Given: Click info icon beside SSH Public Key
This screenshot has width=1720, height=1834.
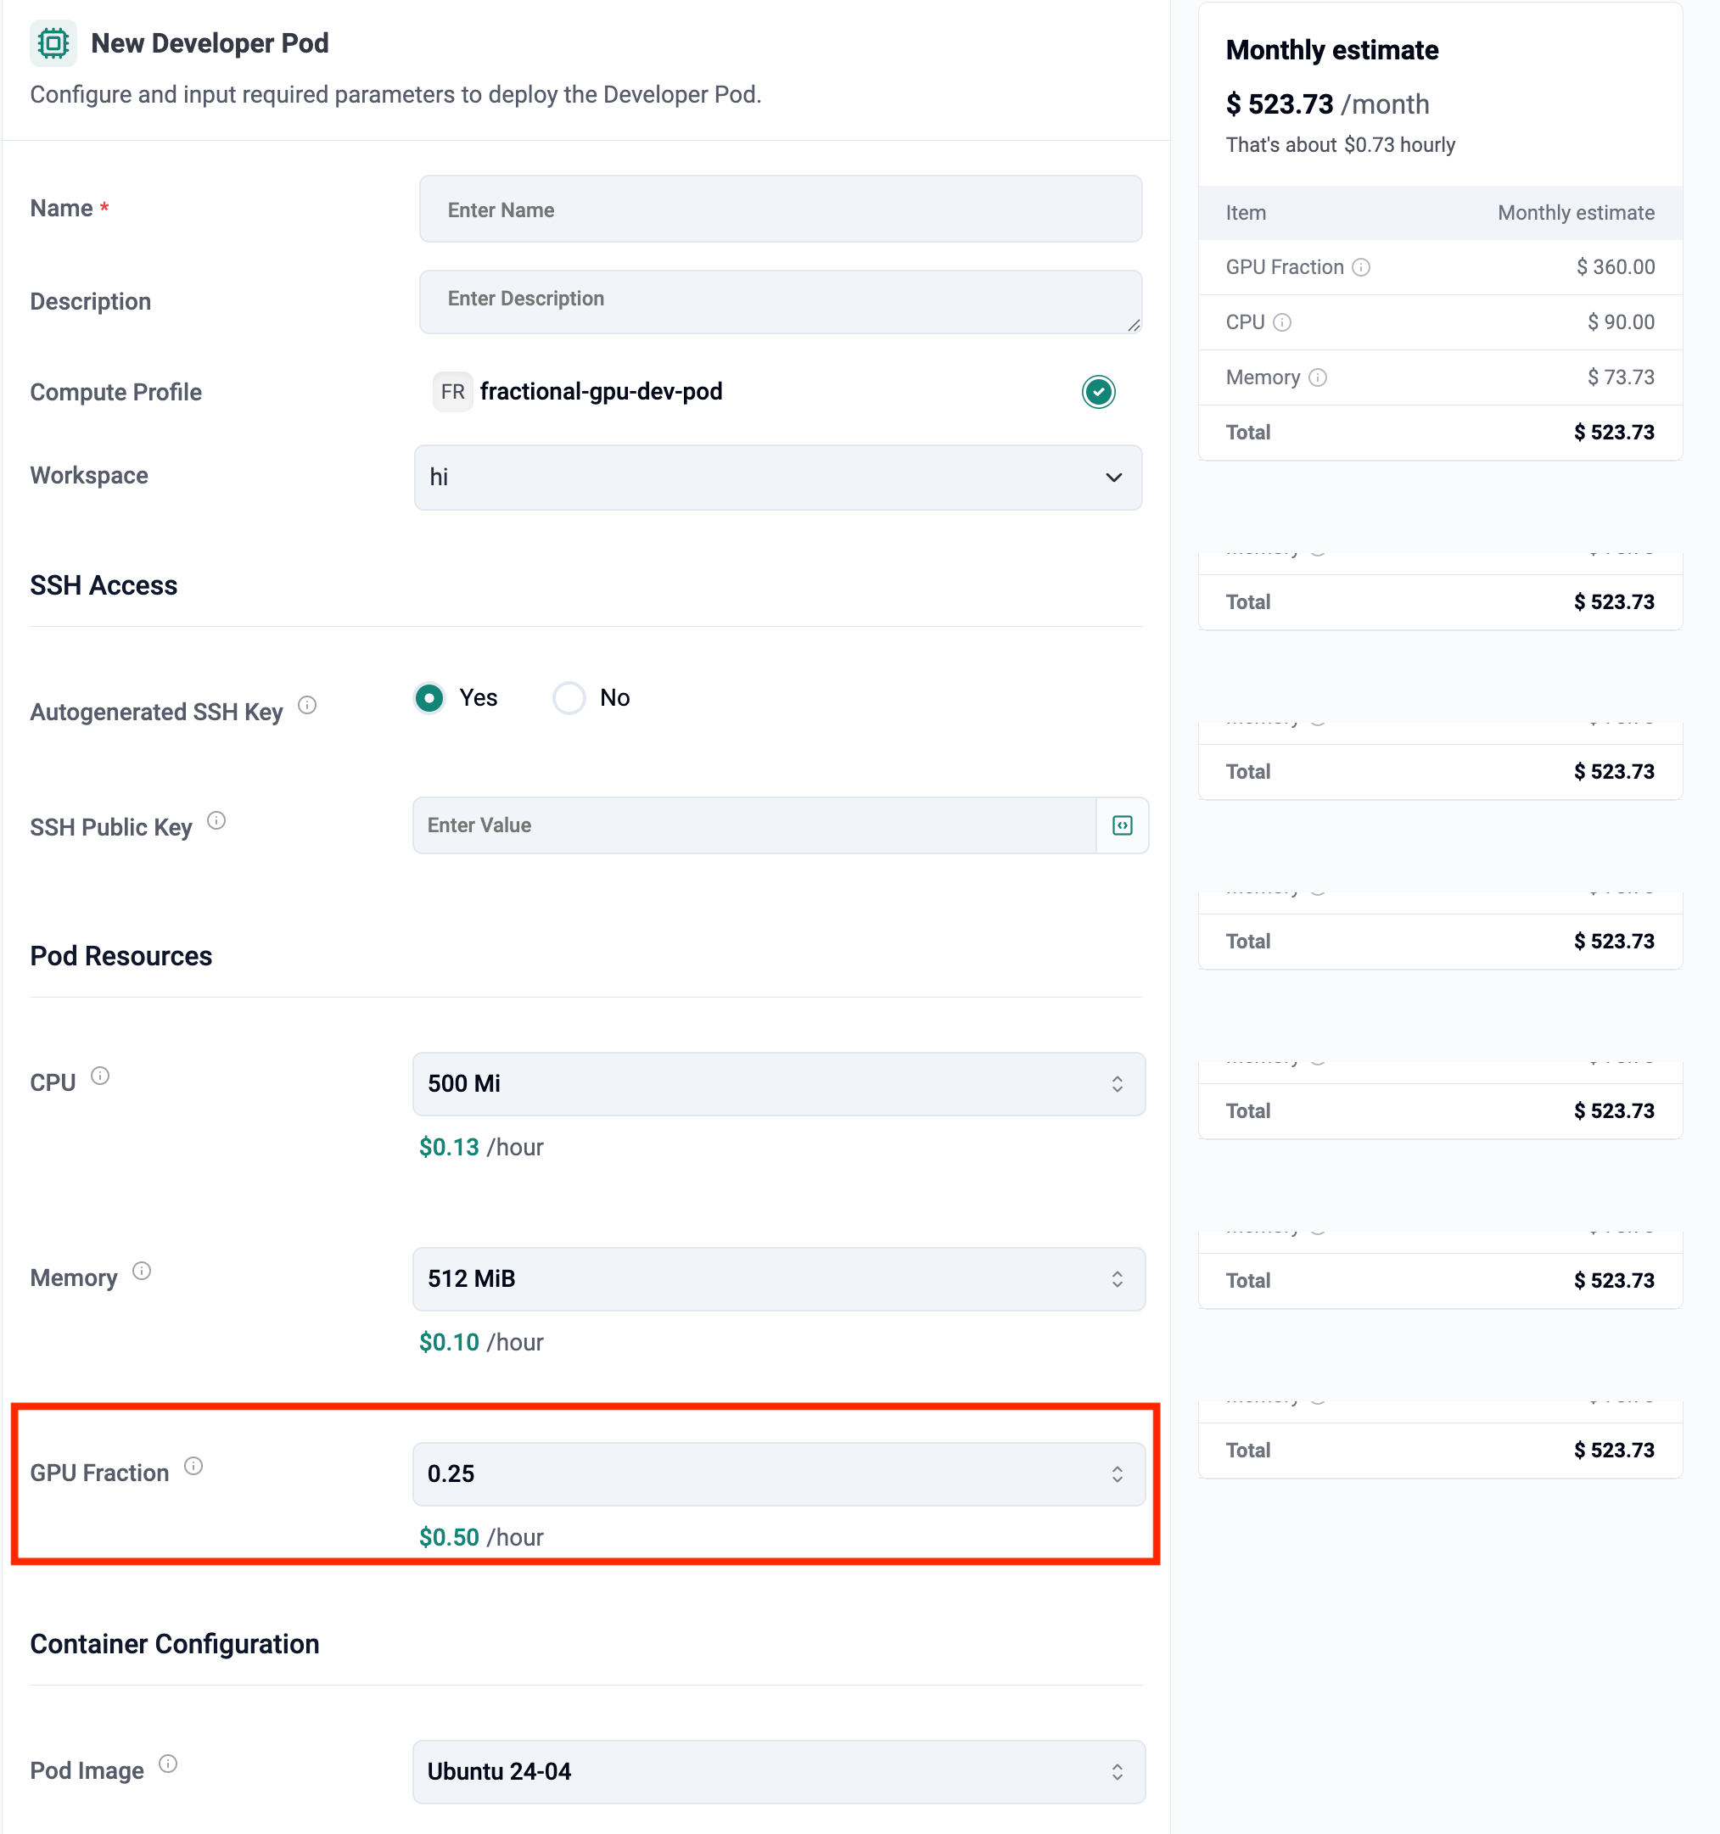Looking at the screenshot, I should click(x=216, y=820).
